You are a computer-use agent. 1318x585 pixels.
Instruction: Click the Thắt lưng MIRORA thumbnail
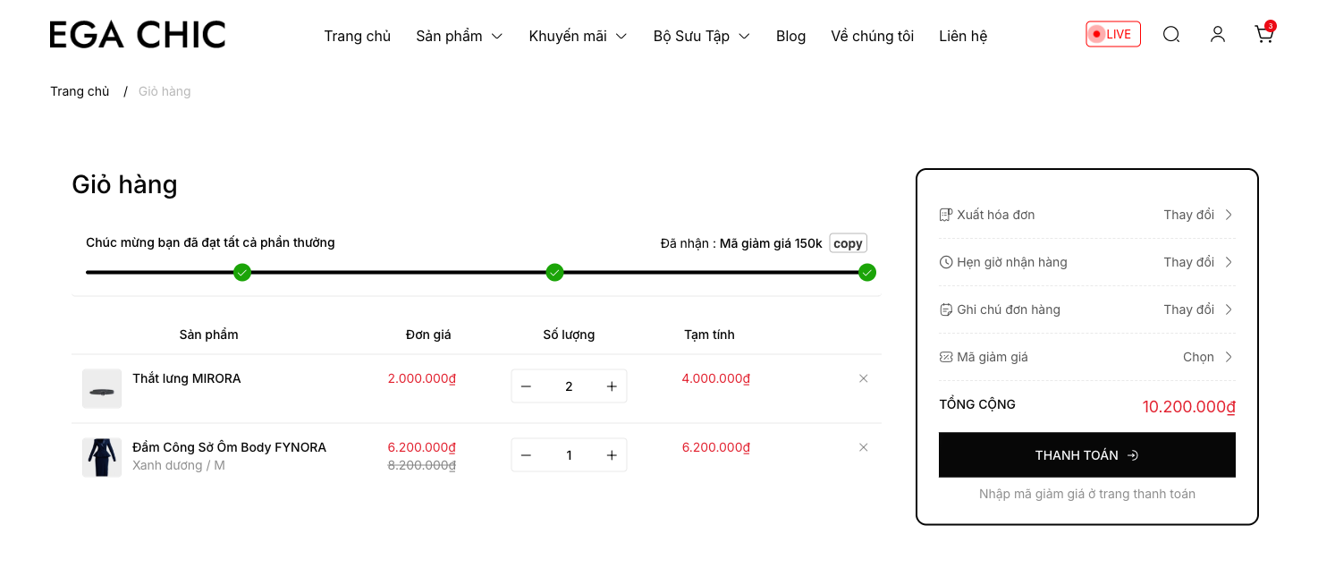(102, 389)
